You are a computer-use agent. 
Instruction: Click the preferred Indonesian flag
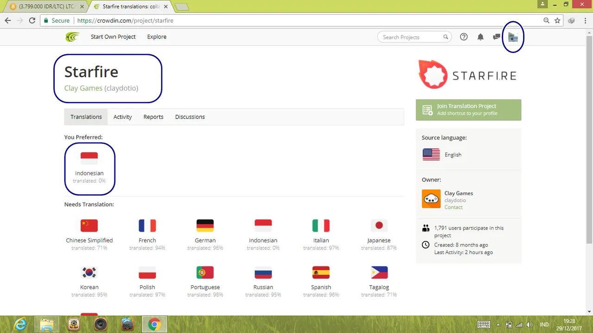(x=89, y=158)
